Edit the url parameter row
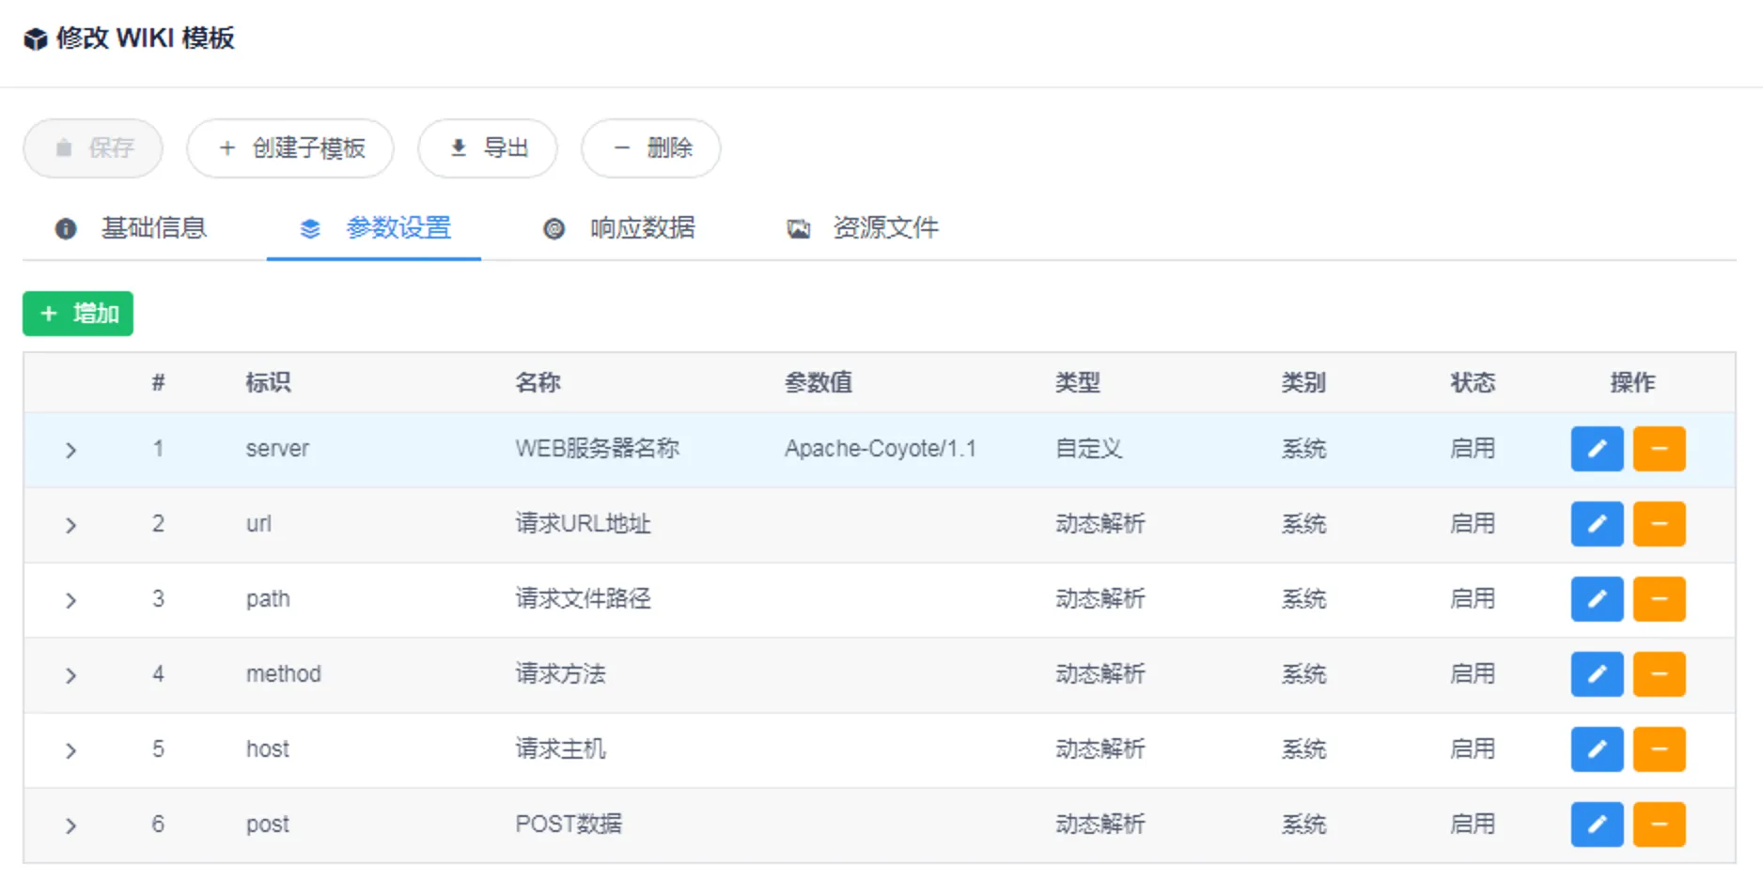Screen dimensions: 1763x894 pyautogui.click(x=1597, y=524)
